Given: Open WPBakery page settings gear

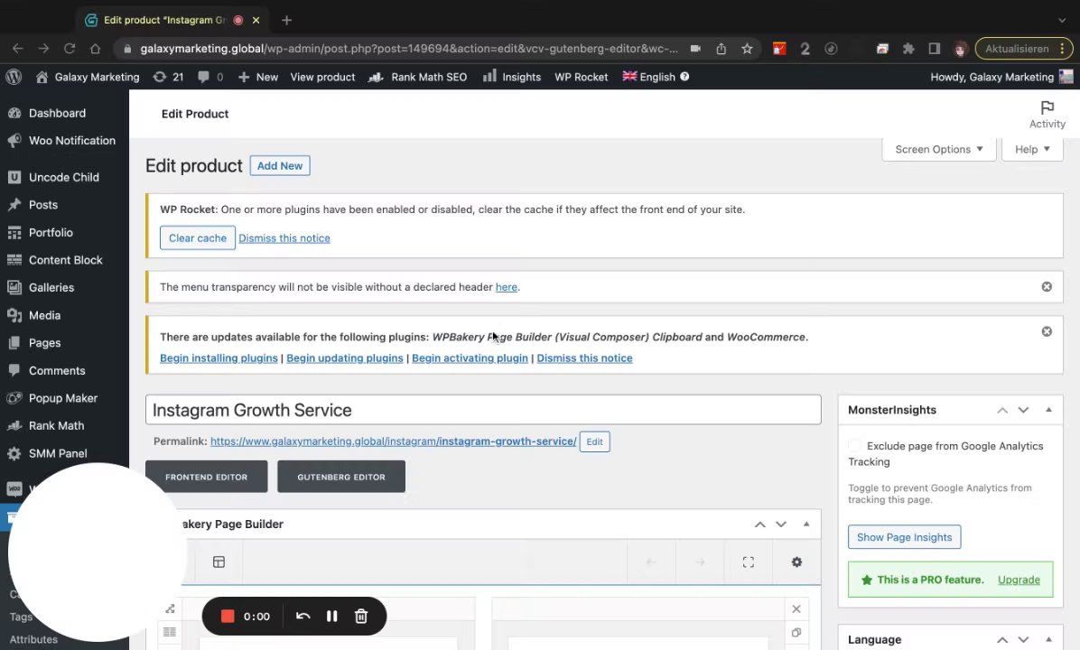Looking at the screenshot, I should click(796, 562).
